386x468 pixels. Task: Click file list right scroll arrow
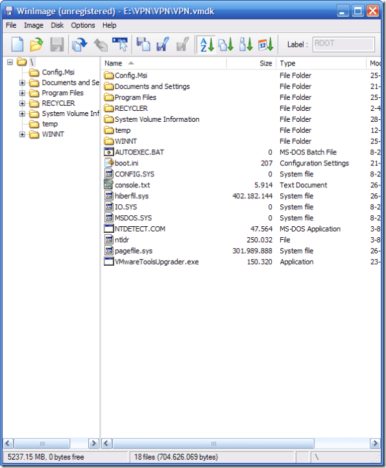coord(375,443)
